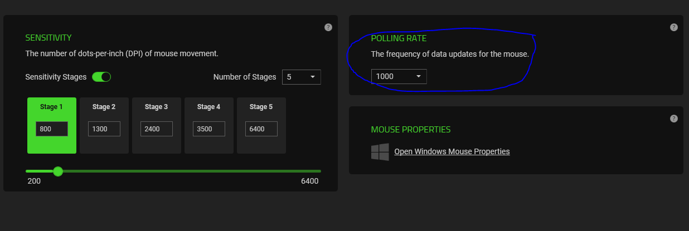Click the Polling Rate help icon
The width and height of the screenshot is (689, 231).
pos(674,27)
